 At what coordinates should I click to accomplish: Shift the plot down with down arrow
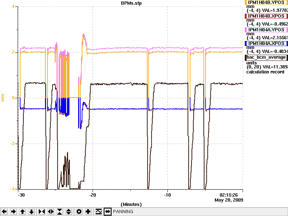(32, 212)
